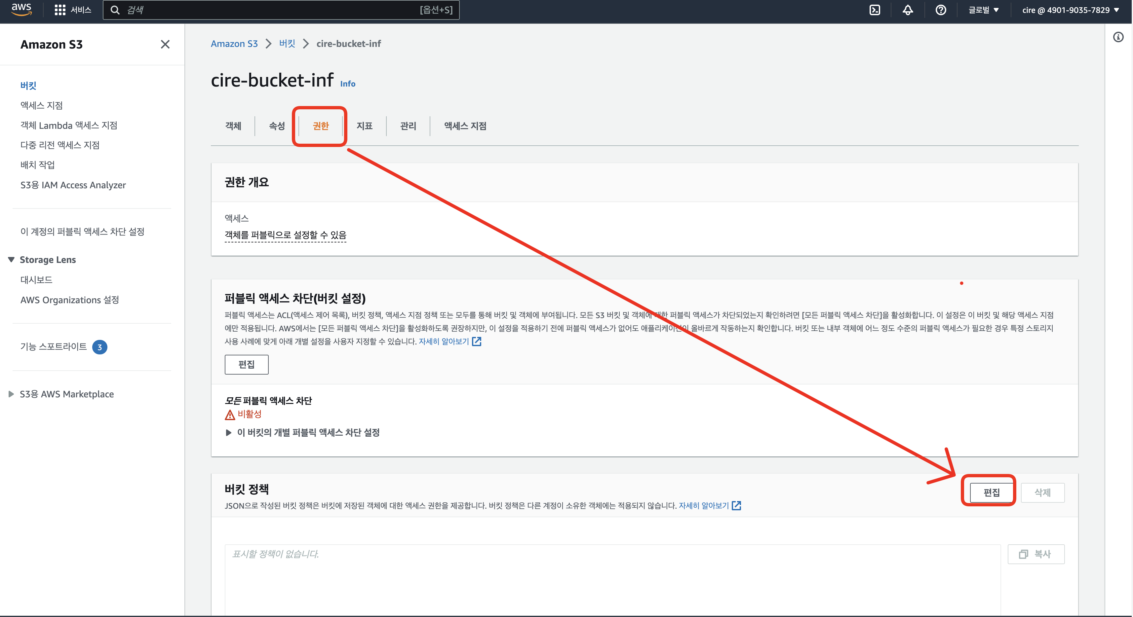
Task: Open the notifications bell icon
Action: click(908, 10)
